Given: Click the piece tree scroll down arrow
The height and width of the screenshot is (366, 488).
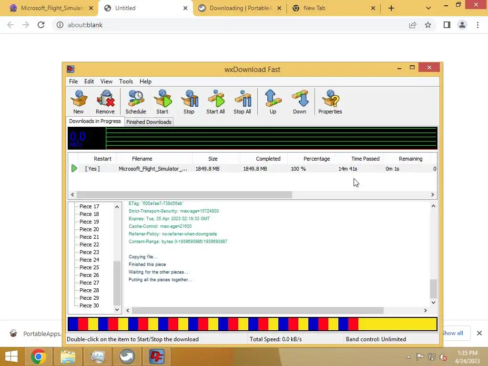Looking at the screenshot, I should pos(117,310).
